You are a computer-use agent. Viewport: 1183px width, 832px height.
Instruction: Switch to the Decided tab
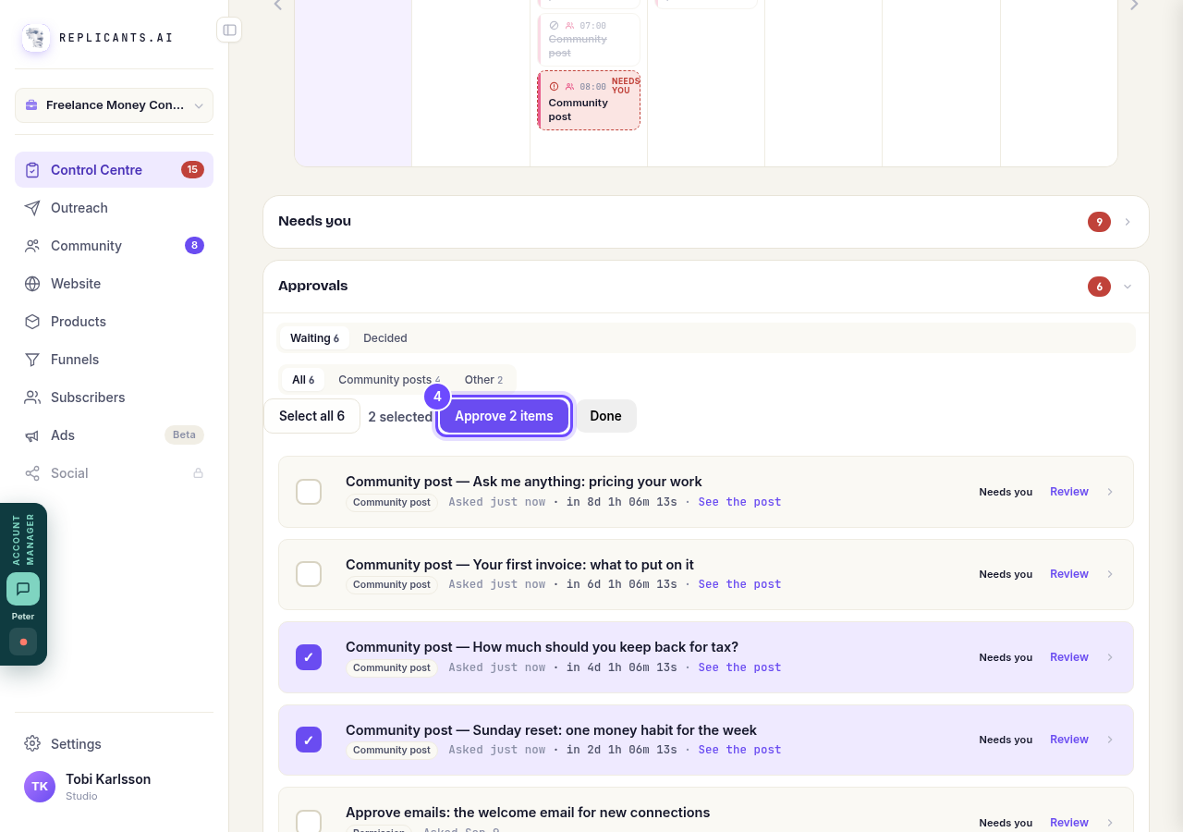pyautogui.click(x=385, y=338)
